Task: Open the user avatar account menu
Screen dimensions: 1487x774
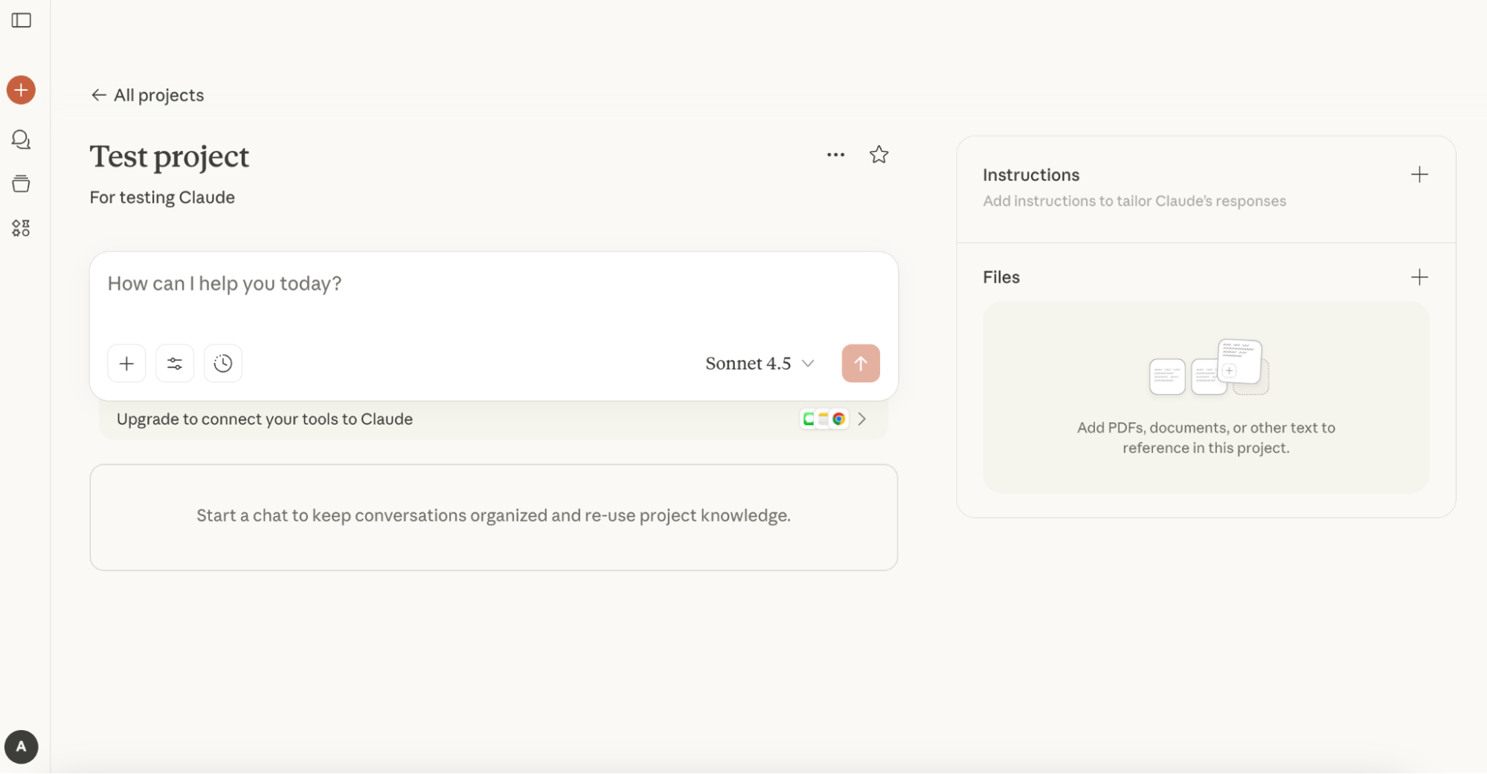Action: click(x=22, y=746)
